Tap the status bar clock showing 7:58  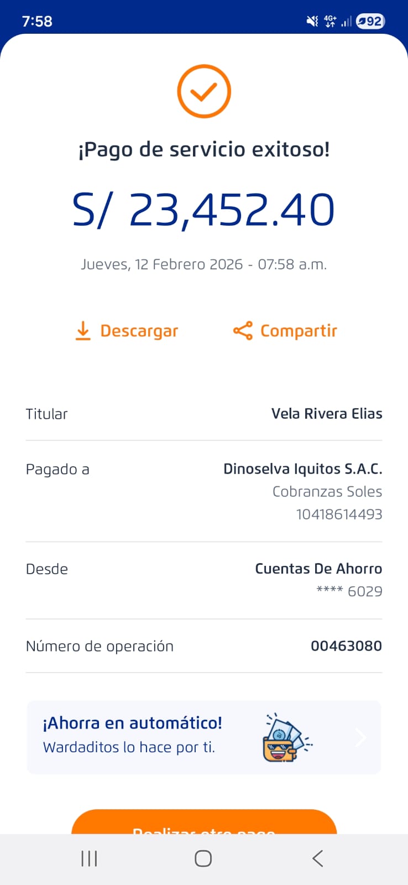37,22
